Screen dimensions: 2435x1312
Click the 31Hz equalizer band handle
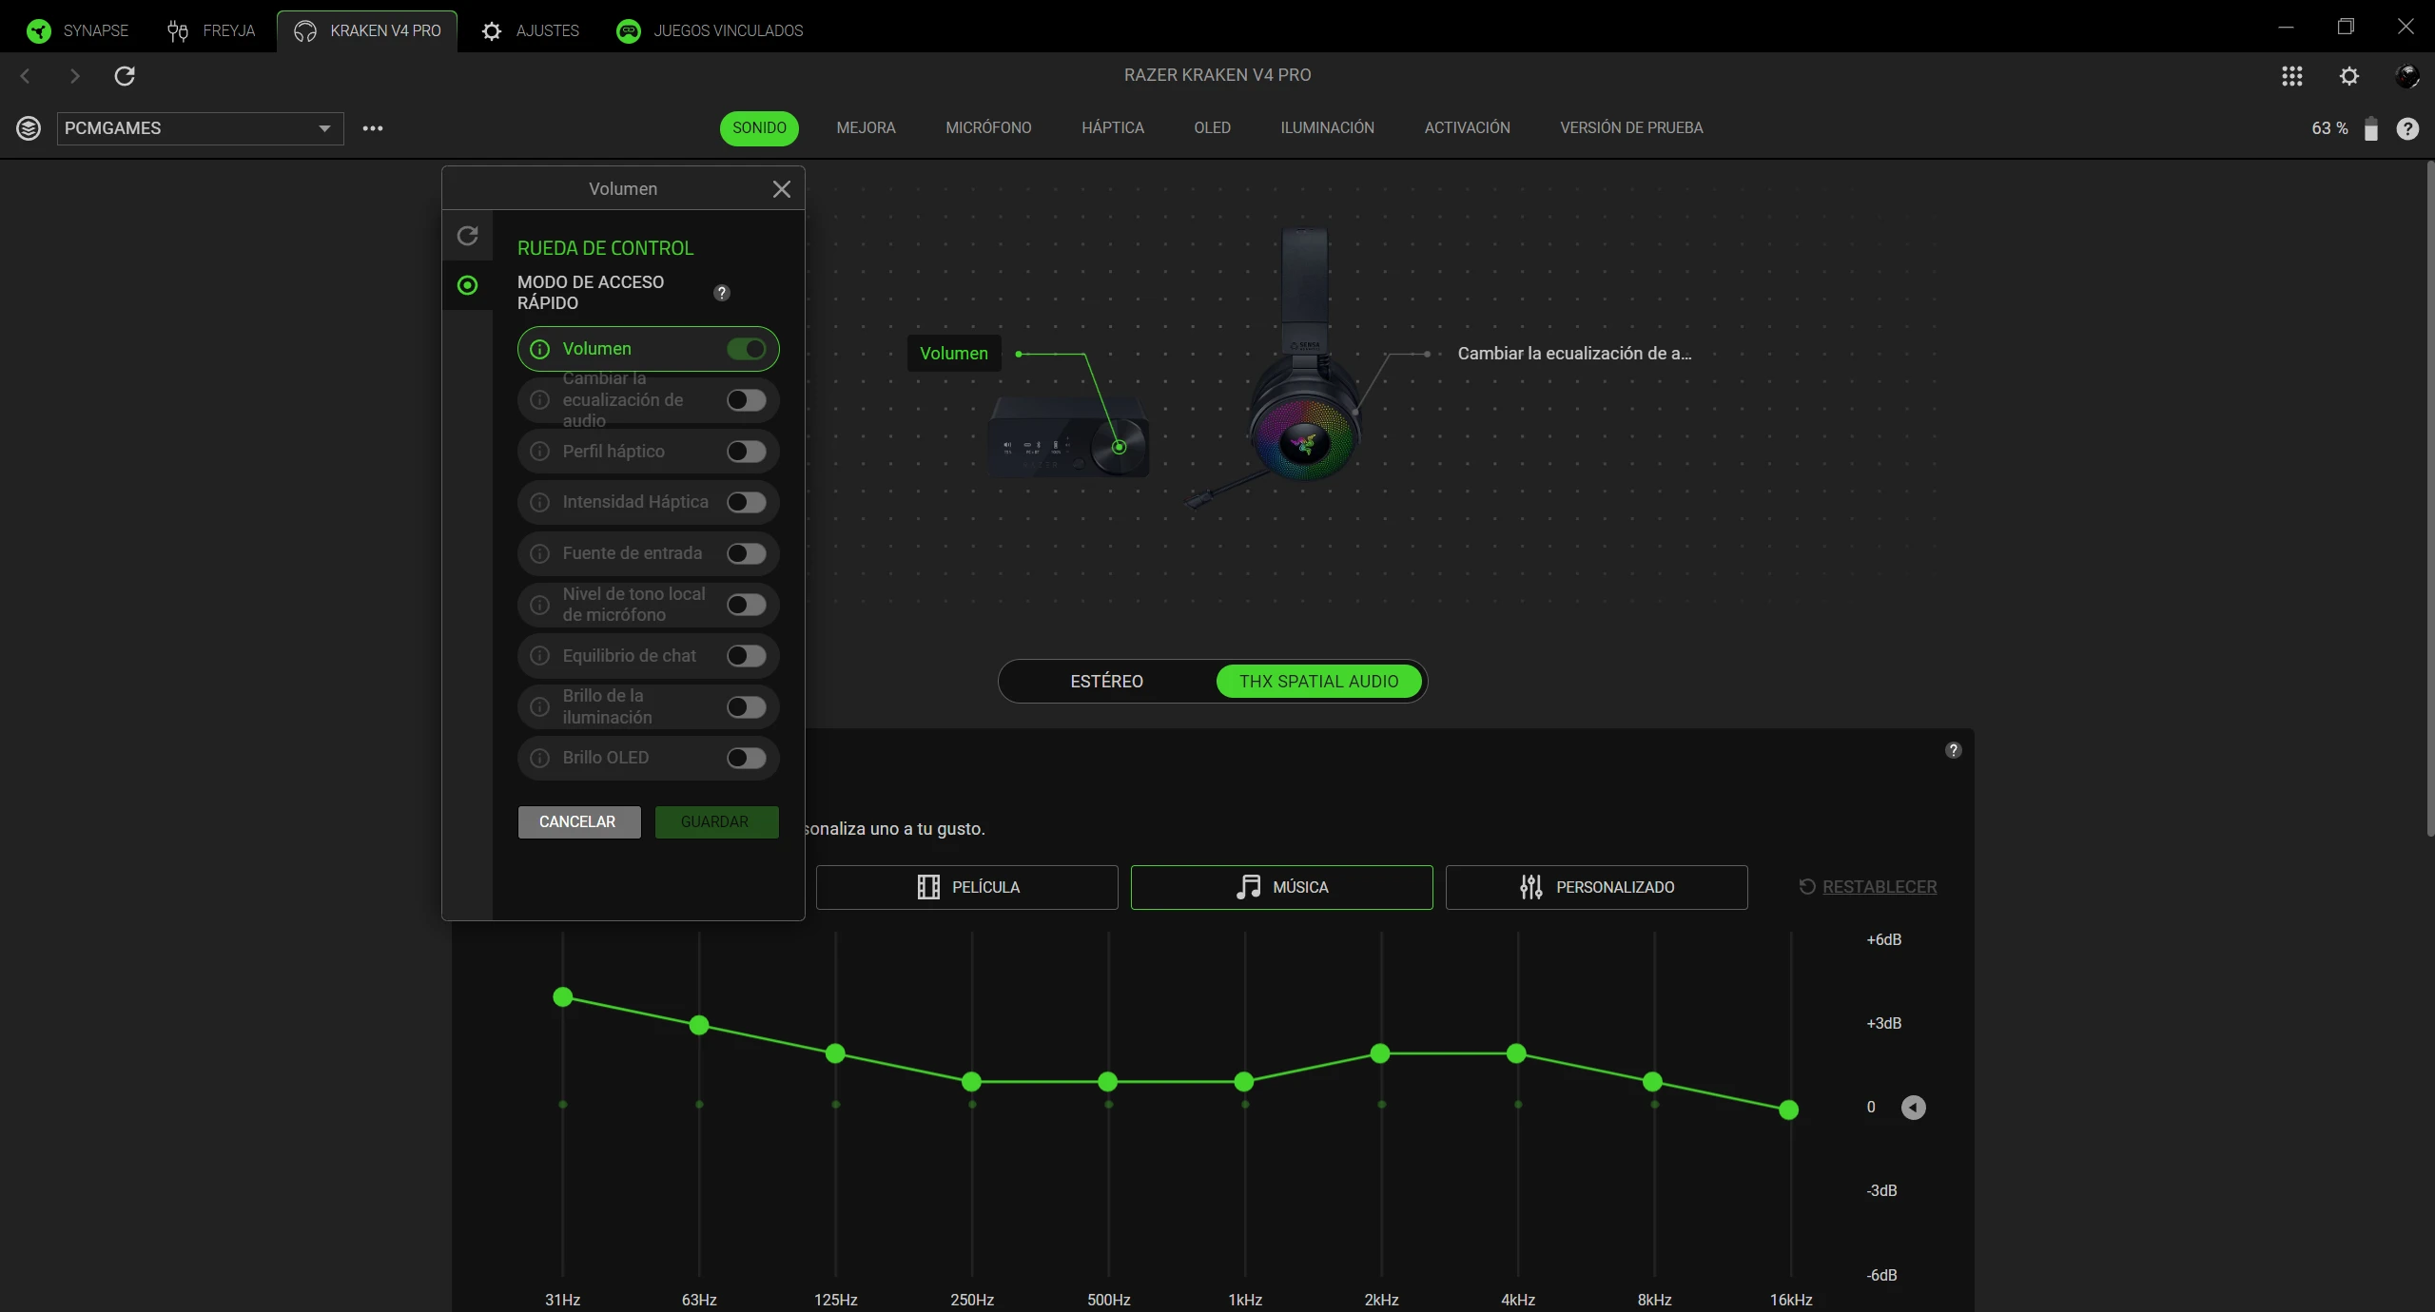[x=563, y=997]
